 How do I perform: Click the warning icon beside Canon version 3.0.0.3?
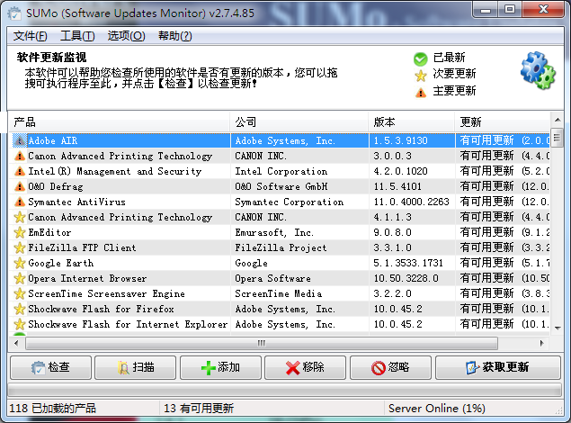(x=19, y=156)
